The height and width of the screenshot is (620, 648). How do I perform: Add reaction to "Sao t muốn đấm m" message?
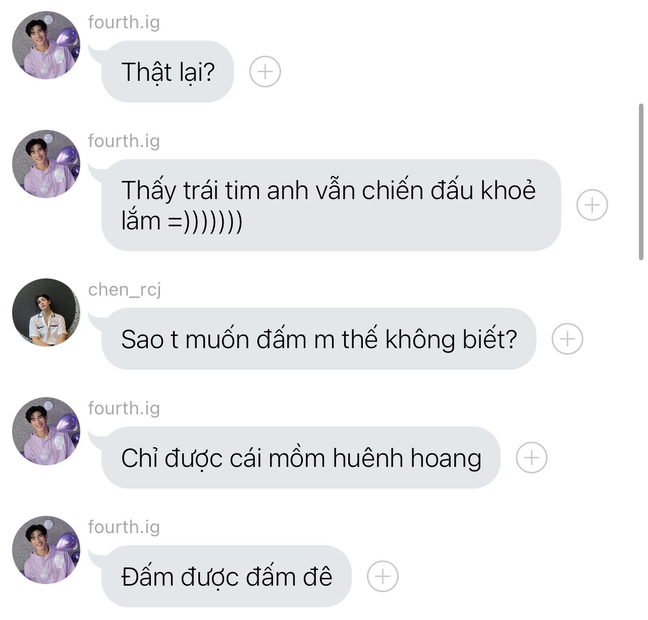pyautogui.click(x=567, y=339)
